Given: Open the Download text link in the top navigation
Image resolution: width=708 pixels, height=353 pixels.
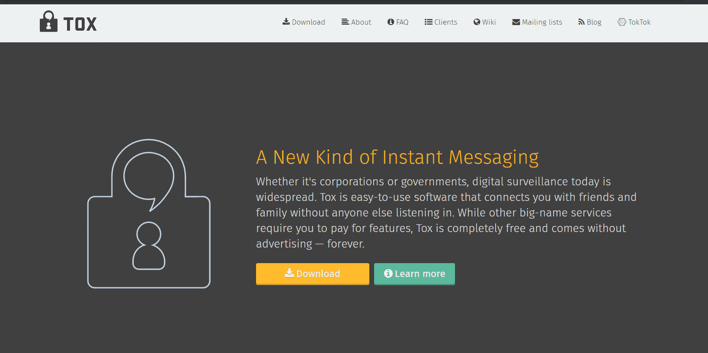Looking at the screenshot, I should click(308, 22).
